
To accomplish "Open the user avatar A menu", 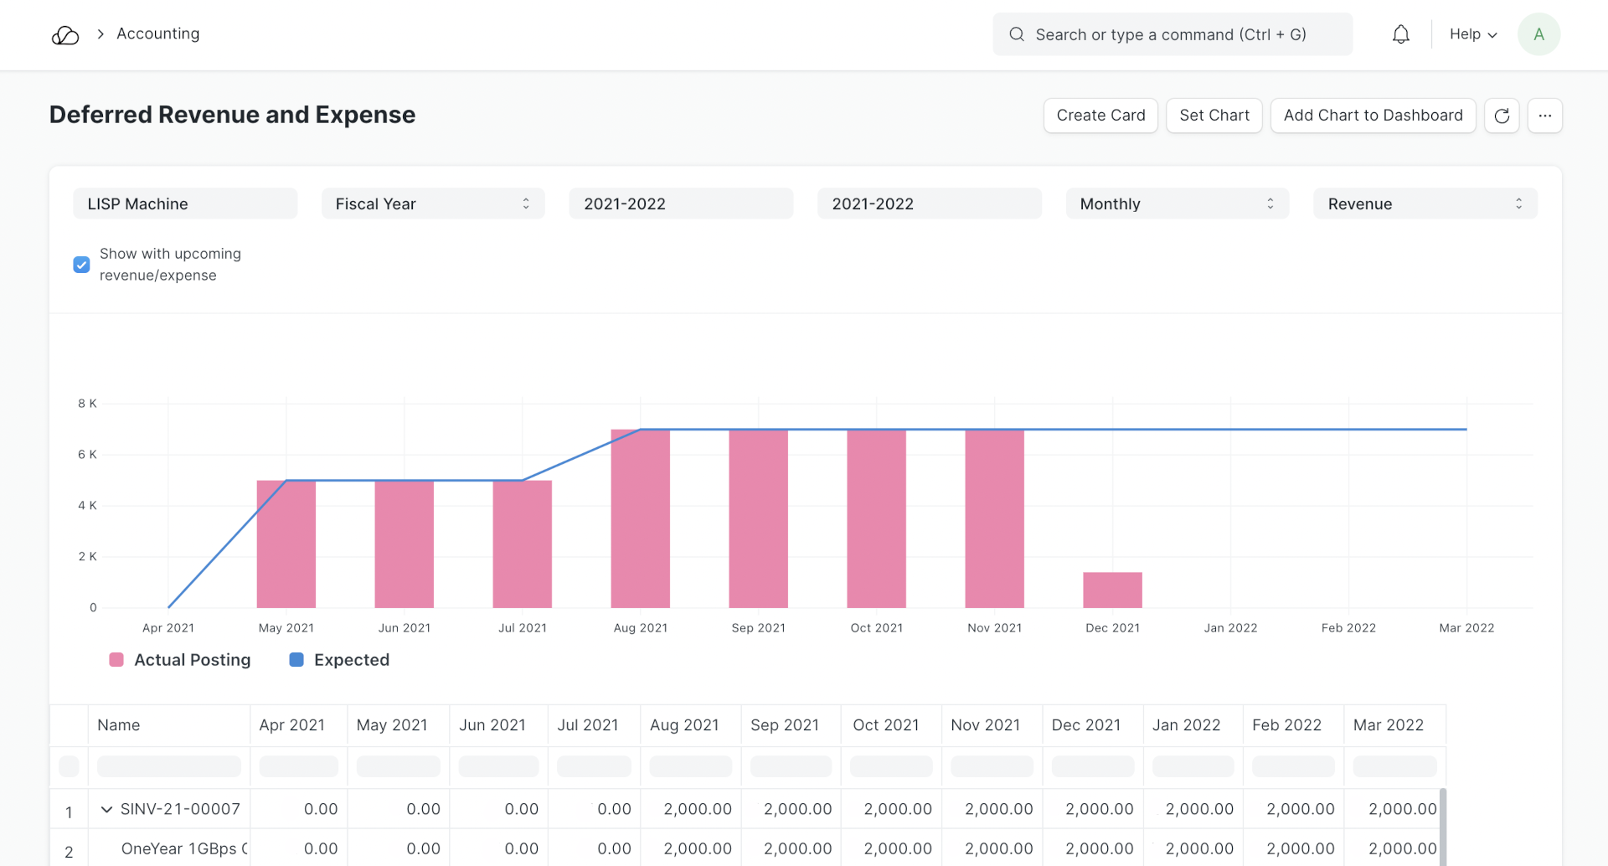I will coord(1538,34).
